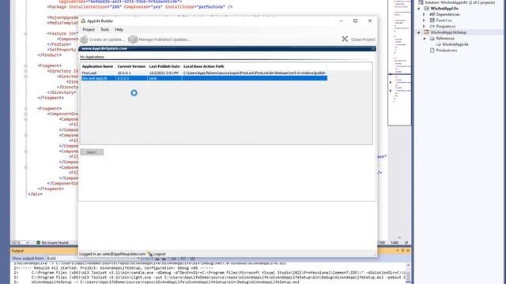Click the Create an Update box icon
Viewport: 506px width, 284px height.
click(85, 39)
